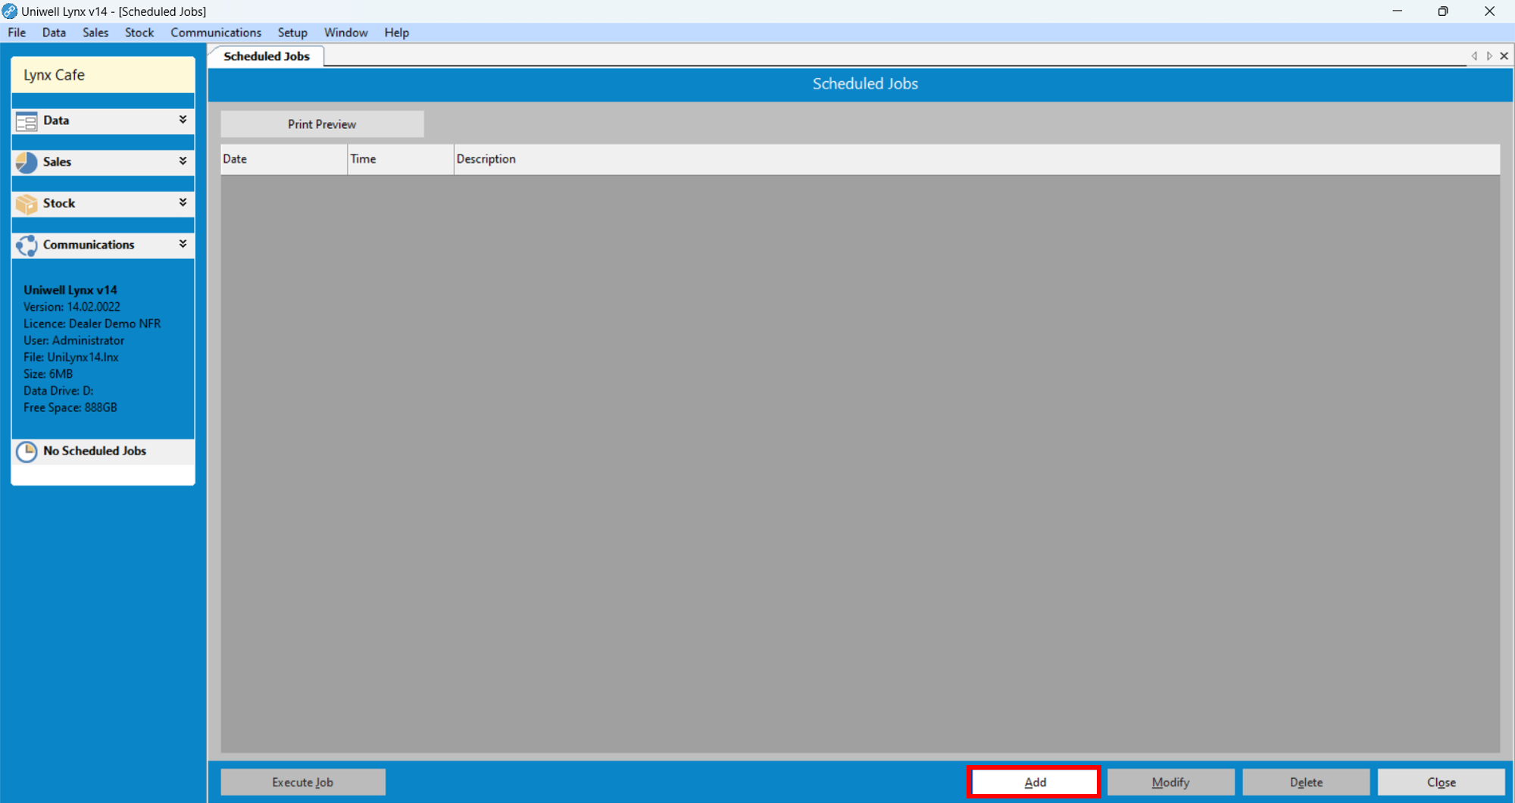Screen dimensions: 1515x803
Task: Expand the Sales sidebar section chevron
Action: [183, 161]
